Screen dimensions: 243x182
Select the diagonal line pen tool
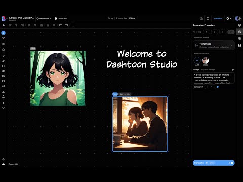coord(4,56)
